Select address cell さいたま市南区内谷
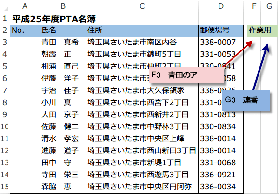This screenshot has width=279, height=194. [142, 43]
